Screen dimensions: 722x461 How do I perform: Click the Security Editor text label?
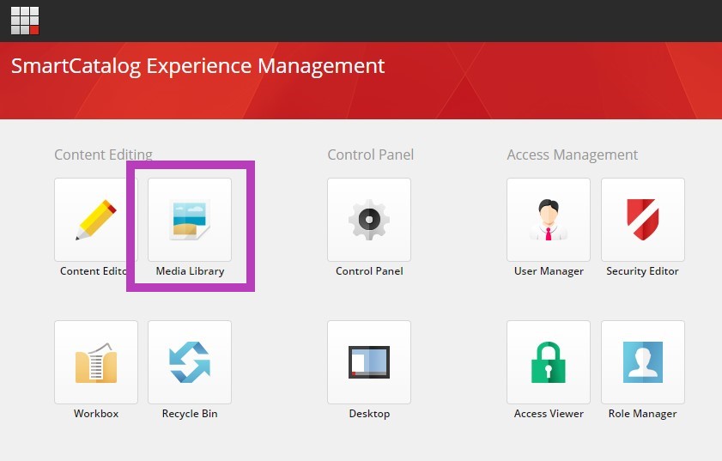click(x=642, y=270)
